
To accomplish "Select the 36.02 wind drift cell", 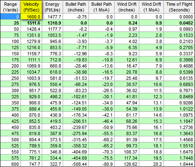I will coord(127,90).
